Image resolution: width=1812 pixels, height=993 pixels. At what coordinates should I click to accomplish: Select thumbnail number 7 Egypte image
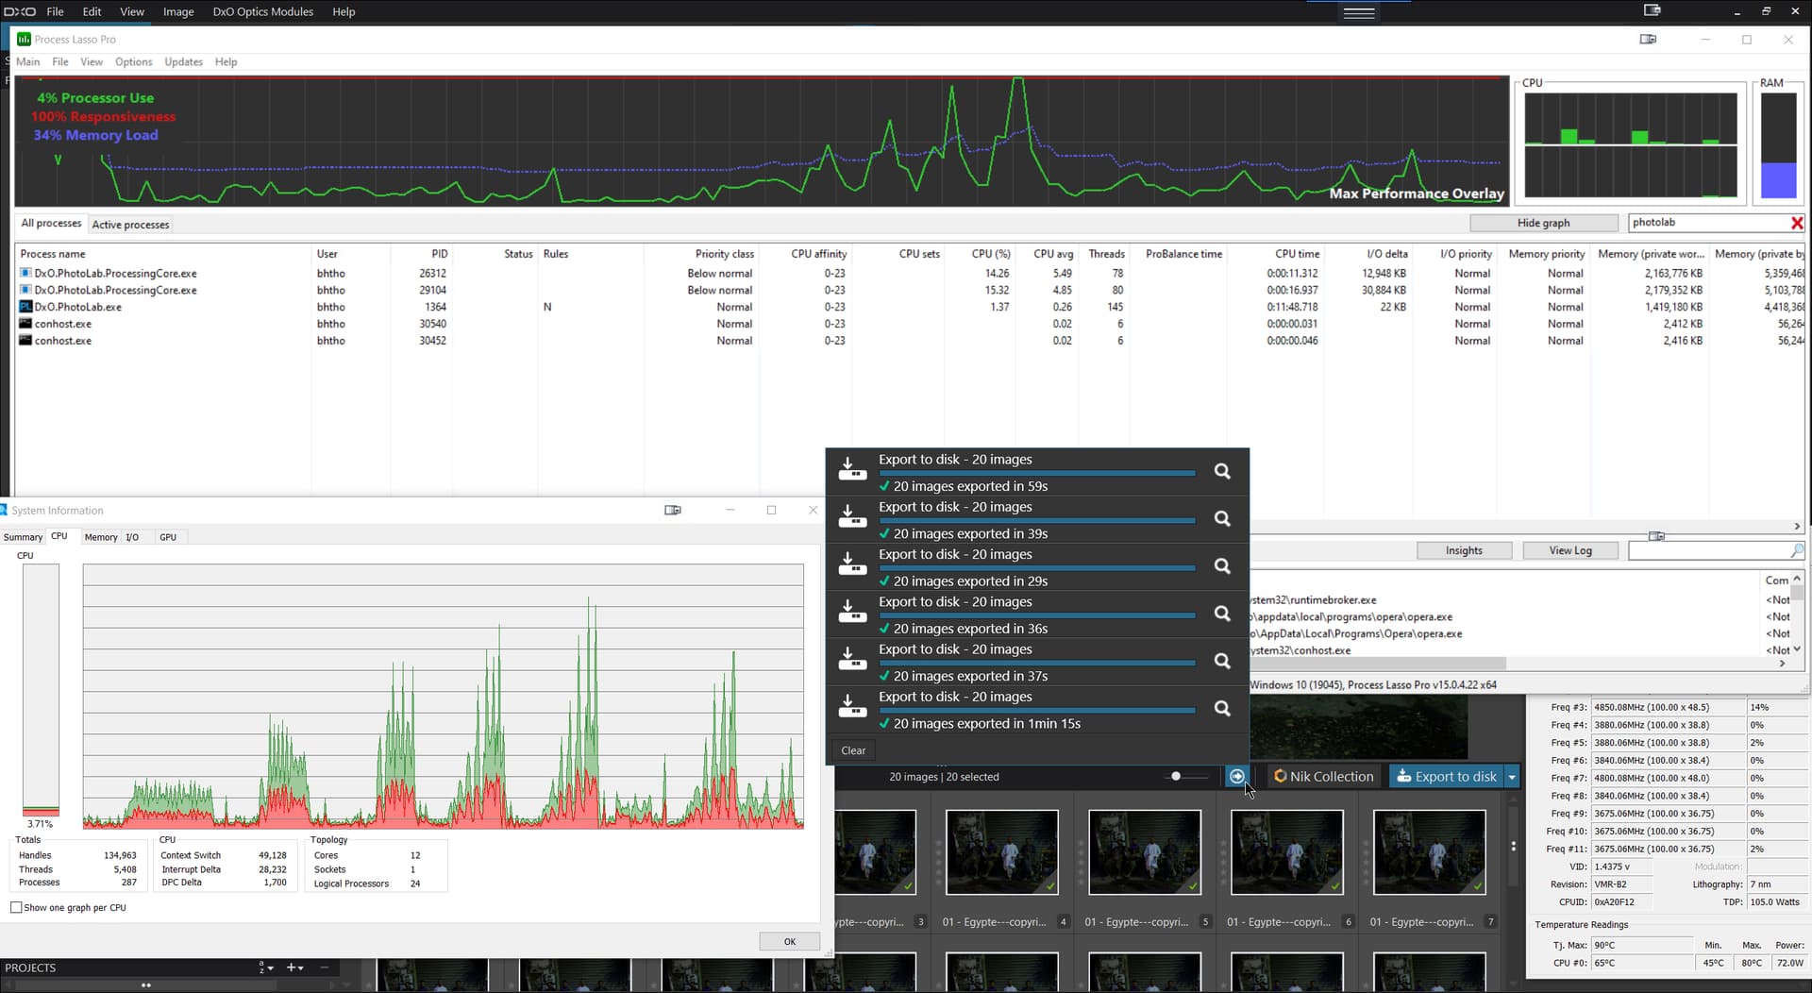(1430, 852)
